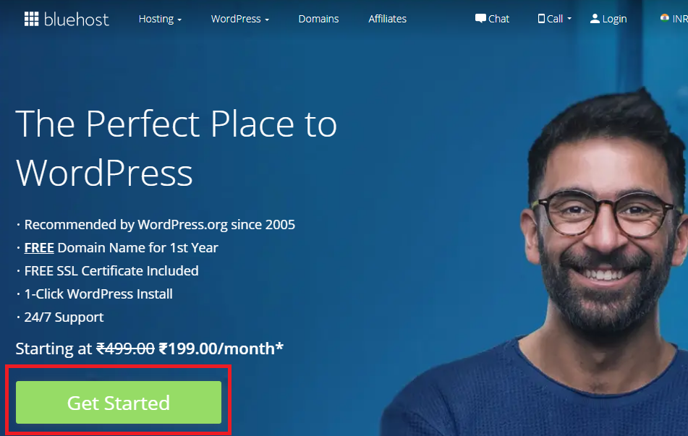
Task: Click the headline The Perfect Place to WordPress
Action: [x=177, y=148]
